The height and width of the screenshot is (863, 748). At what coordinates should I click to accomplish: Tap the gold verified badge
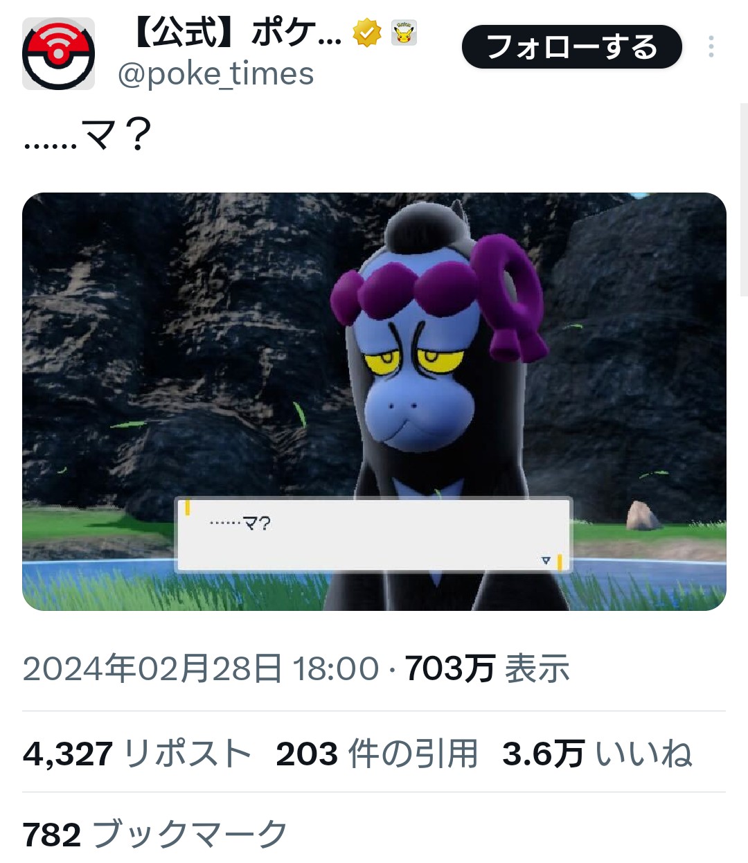(366, 33)
